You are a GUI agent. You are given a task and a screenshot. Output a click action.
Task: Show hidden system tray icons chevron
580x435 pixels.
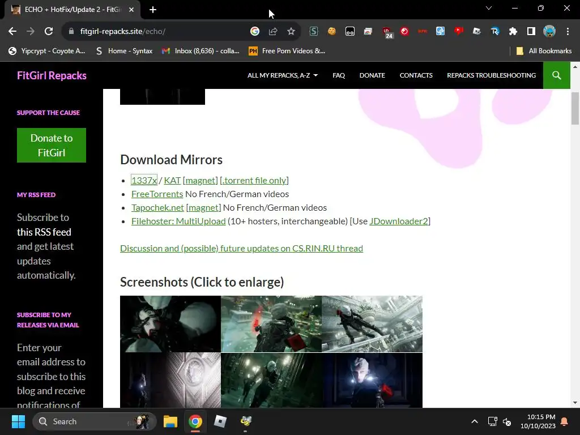(x=475, y=421)
